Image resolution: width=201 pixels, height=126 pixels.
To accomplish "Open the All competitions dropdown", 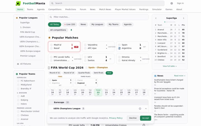I will 58,30.
